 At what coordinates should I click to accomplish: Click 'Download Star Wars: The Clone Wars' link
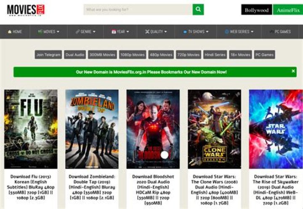(215, 190)
